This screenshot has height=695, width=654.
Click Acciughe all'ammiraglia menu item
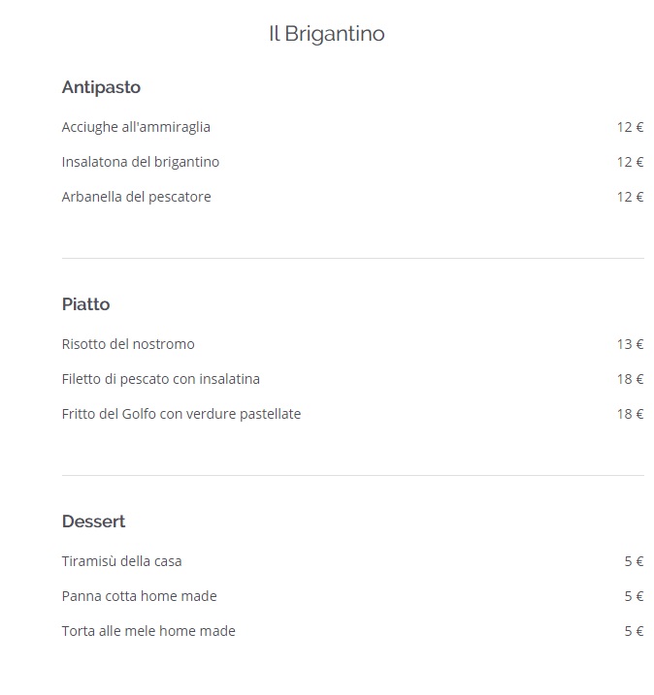pyautogui.click(x=136, y=127)
